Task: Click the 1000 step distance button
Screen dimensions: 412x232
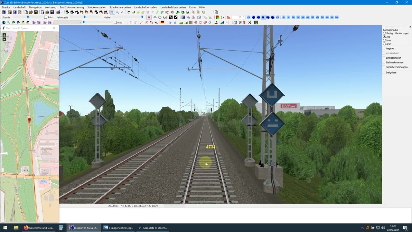Action: coord(337,17)
